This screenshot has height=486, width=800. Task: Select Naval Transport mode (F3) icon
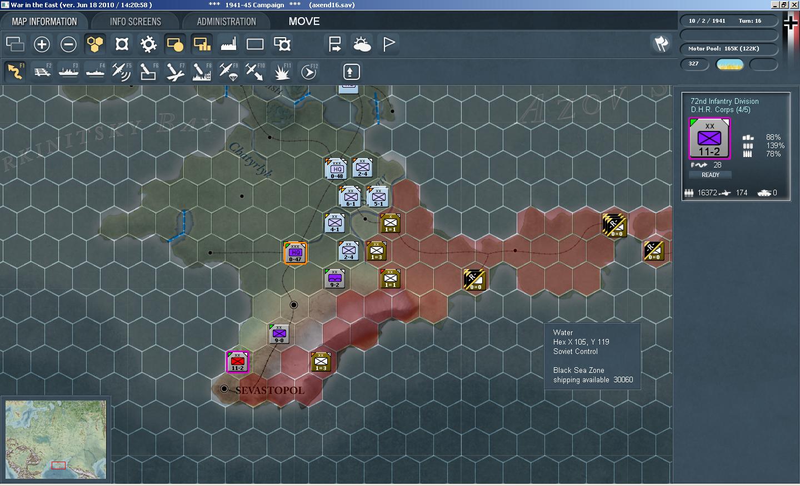pyautogui.click(x=68, y=72)
